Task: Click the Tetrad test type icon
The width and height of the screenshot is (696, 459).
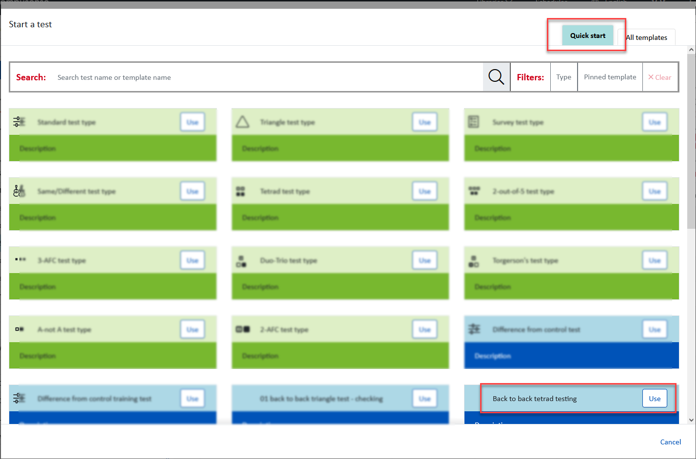Action: tap(240, 191)
